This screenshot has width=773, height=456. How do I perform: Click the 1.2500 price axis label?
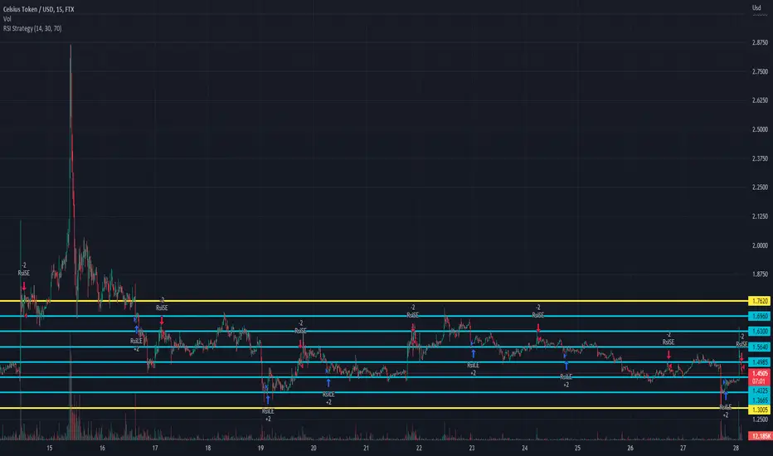pos(760,420)
